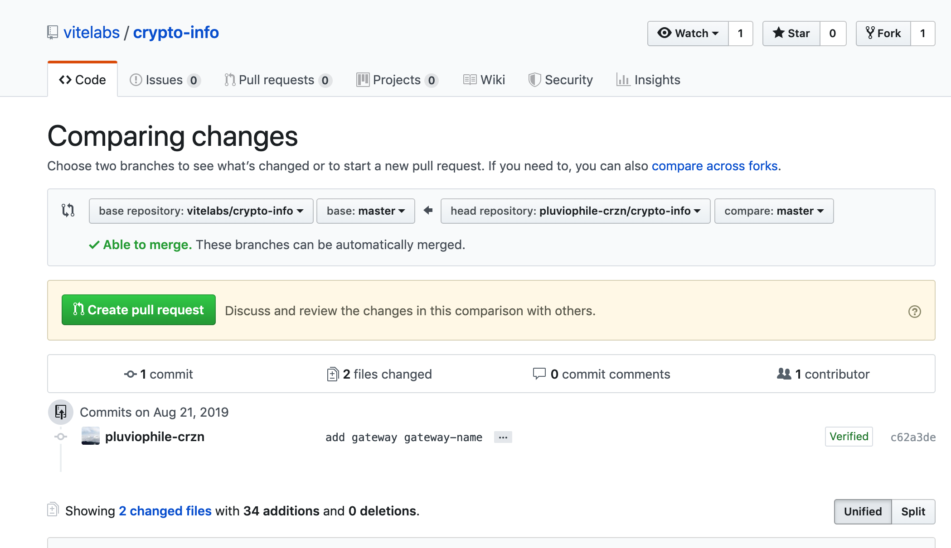This screenshot has width=951, height=548.
Task: Expand commit message with ellipsis button
Action: (x=503, y=437)
